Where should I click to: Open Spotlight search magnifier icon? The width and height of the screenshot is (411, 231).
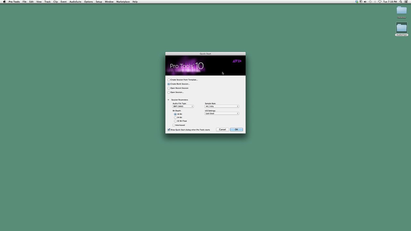pyautogui.click(x=401, y=2)
